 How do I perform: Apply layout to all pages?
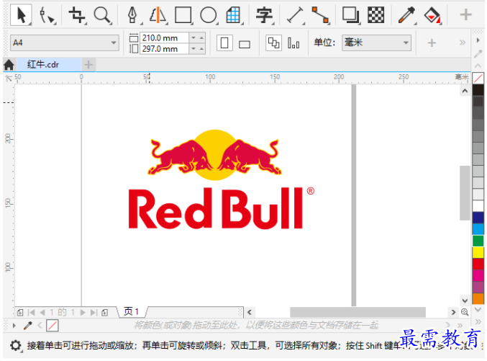(273, 43)
